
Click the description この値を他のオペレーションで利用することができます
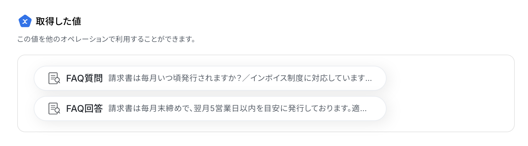tap(106, 39)
